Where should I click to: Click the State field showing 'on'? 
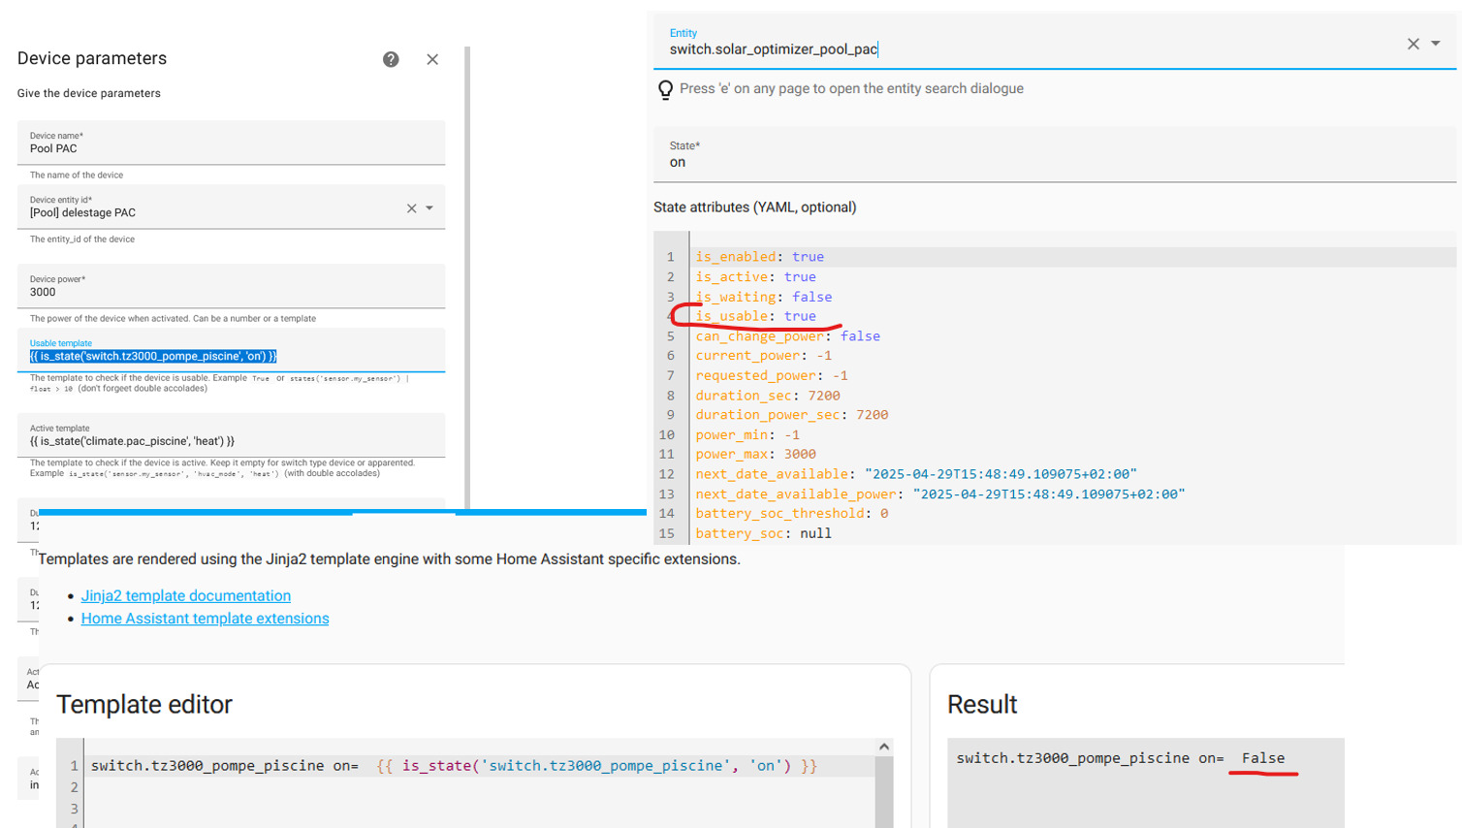1054,162
